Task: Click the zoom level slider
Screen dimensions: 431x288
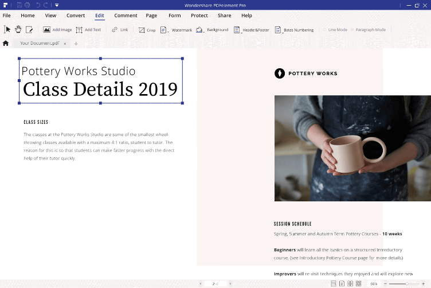Action: (x=406, y=283)
